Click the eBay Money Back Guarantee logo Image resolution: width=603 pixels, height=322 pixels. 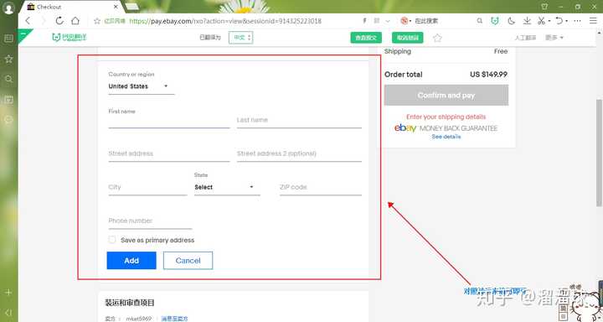tap(446, 128)
